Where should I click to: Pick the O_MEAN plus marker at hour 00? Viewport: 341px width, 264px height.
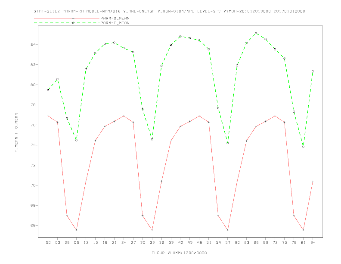48,116
